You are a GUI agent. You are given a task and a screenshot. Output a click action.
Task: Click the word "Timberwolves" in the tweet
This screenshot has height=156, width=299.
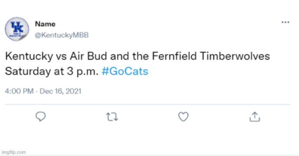point(235,56)
